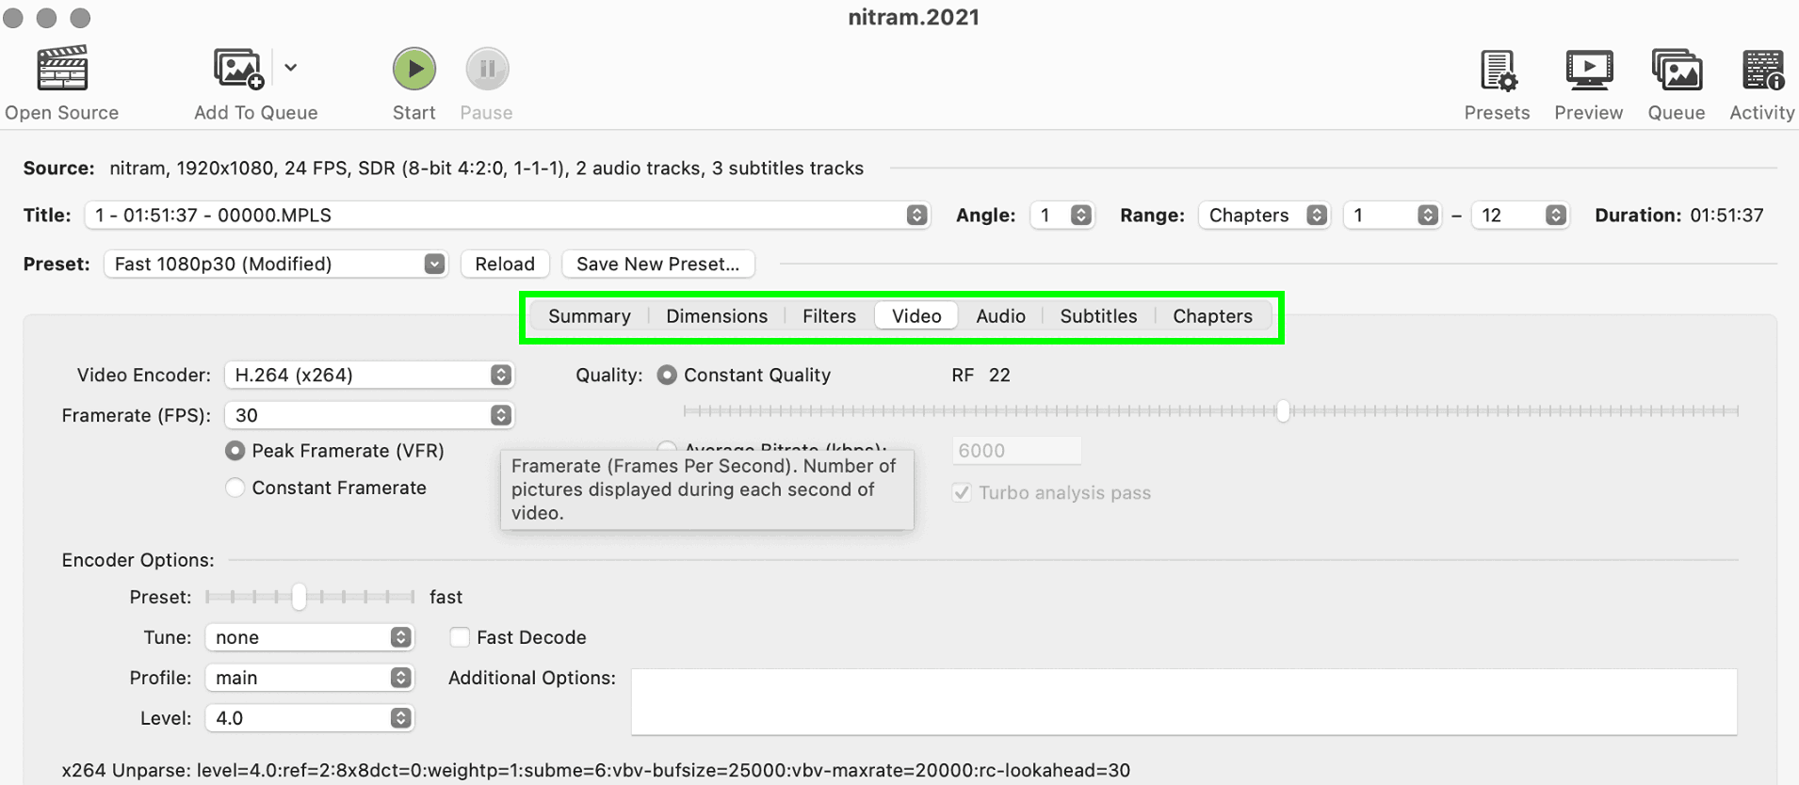Select Peak Framerate (VFR) option
The height and width of the screenshot is (785, 1799).
[x=235, y=451]
